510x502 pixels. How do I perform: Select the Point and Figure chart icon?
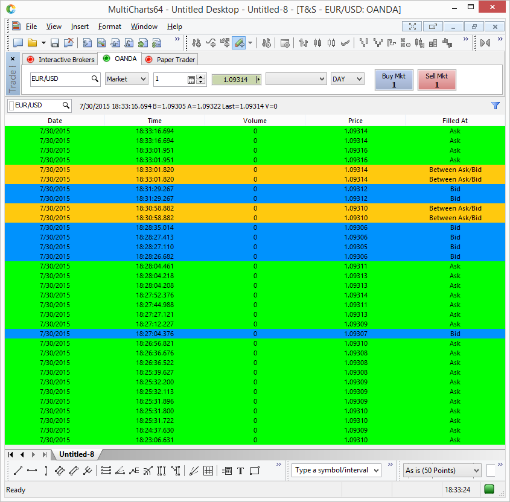(405, 43)
